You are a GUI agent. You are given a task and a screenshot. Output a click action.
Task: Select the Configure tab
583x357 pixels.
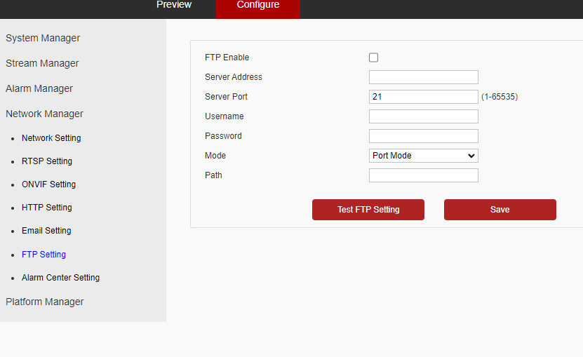tap(258, 5)
